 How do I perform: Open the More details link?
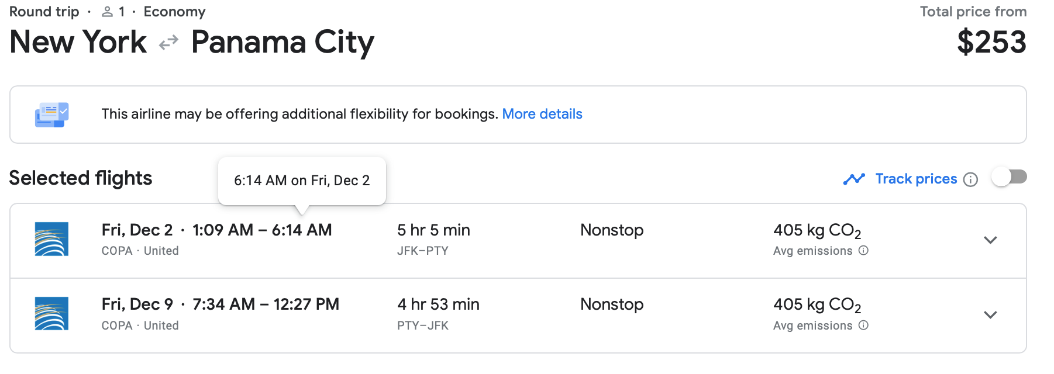coord(542,114)
